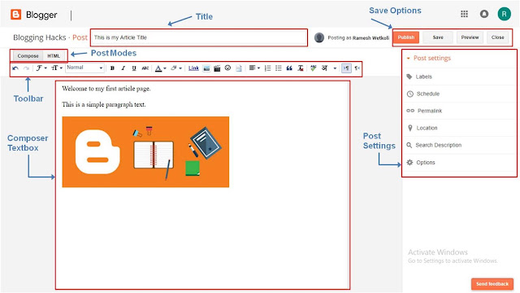Toggle underline formatting
The height and width of the screenshot is (293, 520).
[x=134, y=68]
